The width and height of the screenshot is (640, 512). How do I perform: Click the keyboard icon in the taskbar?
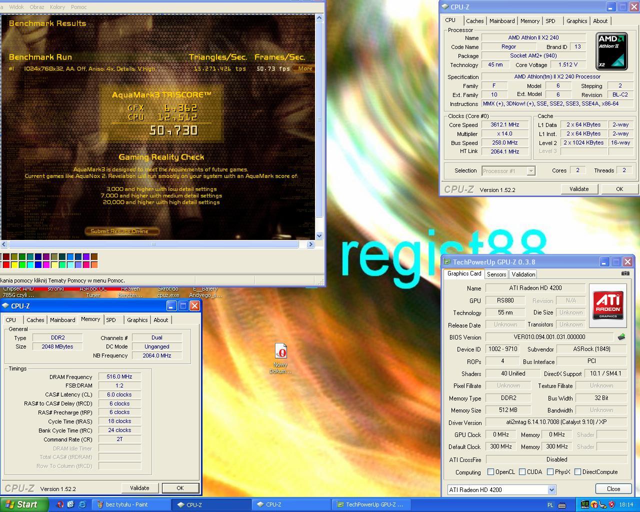[x=561, y=505]
